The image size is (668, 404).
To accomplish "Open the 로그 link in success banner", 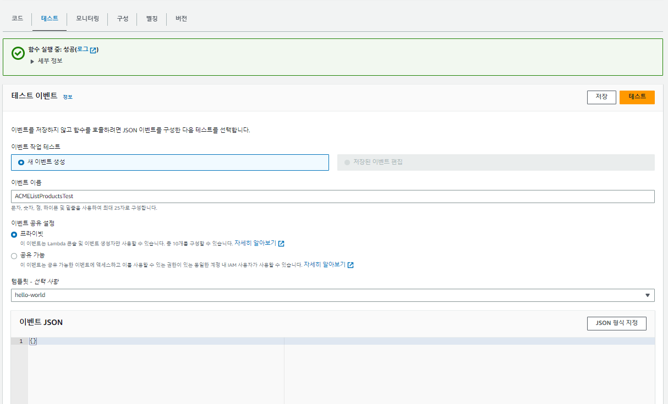I will [x=83, y=49].
